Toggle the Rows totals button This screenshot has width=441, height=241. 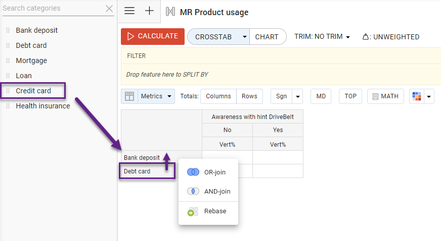[x=249, y=96]
